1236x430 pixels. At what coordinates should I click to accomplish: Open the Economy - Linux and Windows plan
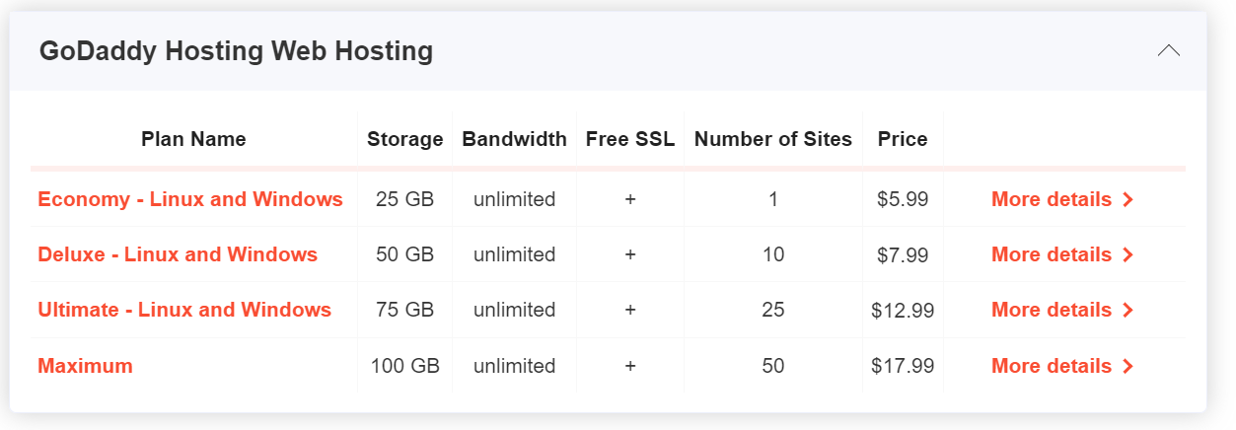[190, 199]
